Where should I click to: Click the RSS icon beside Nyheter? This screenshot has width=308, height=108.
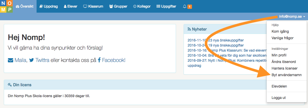click(x=189, y=29)
